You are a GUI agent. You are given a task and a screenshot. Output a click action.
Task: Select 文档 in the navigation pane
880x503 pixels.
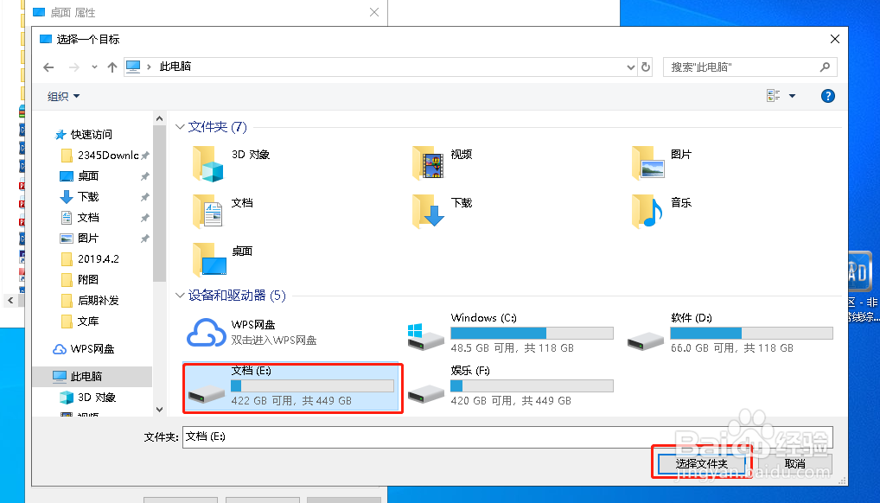[x=88, y=218]
